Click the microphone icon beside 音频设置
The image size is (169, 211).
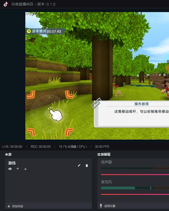101,206
